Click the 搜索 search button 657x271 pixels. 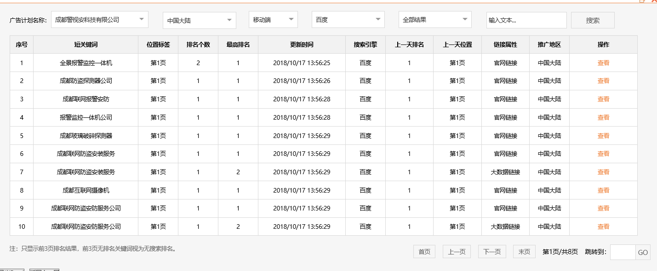pyautogui.click(x=592, y=20)
